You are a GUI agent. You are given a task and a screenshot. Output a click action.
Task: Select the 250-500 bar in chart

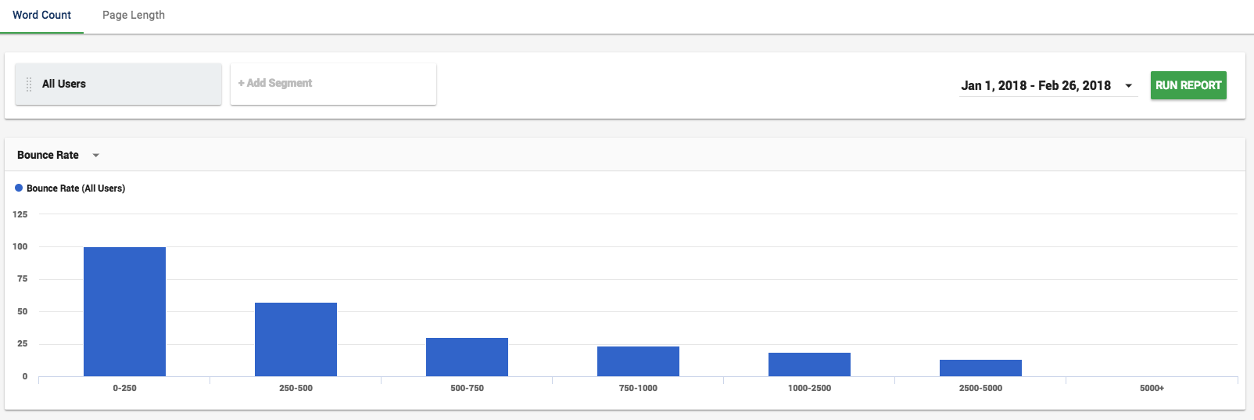[296, 339]
